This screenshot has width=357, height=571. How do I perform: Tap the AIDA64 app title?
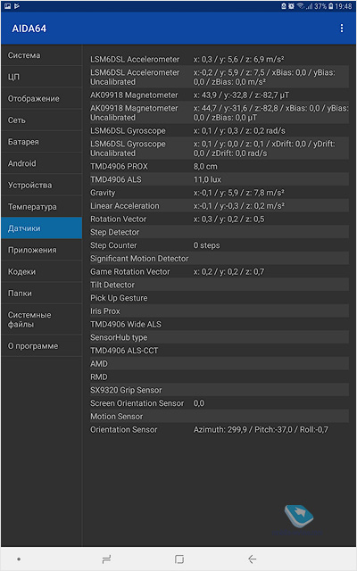[29, 29]
